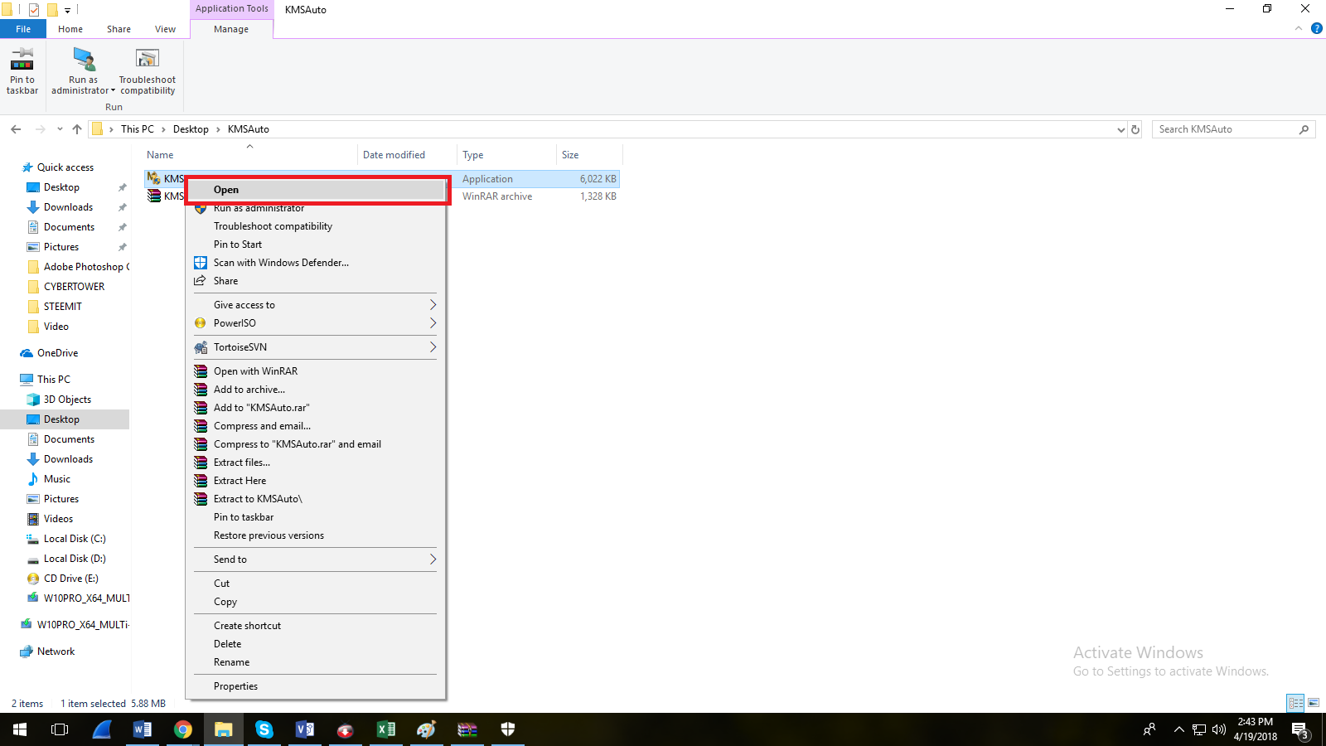
Task: Click the Search KMSAuto field
Action: [x=1233, y=129]
